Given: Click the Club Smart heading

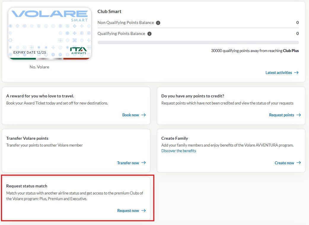Looking at the screenshot, I should pyautogui.click(x=109, y=12).
